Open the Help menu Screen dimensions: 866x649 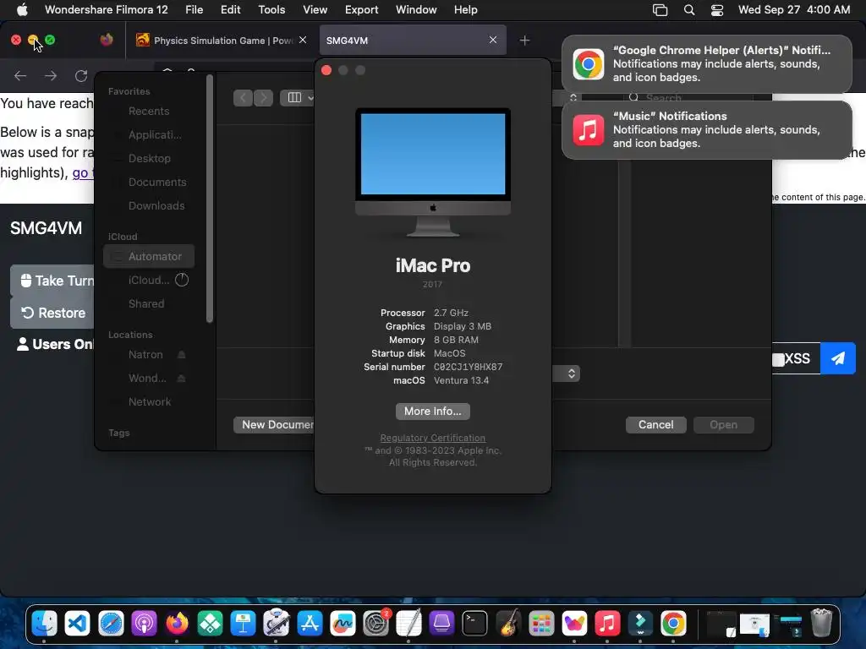point(466,10)
